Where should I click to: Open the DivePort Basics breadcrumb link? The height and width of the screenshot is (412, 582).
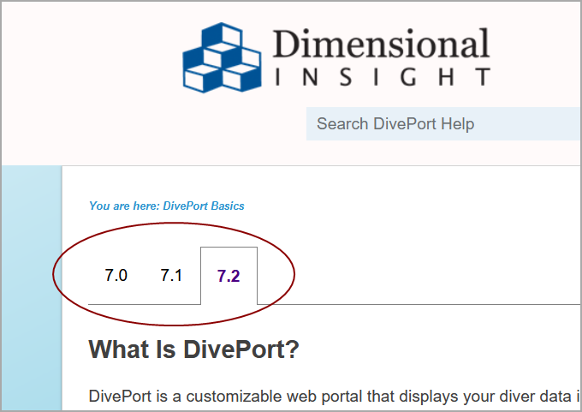(x=204, y=206)
